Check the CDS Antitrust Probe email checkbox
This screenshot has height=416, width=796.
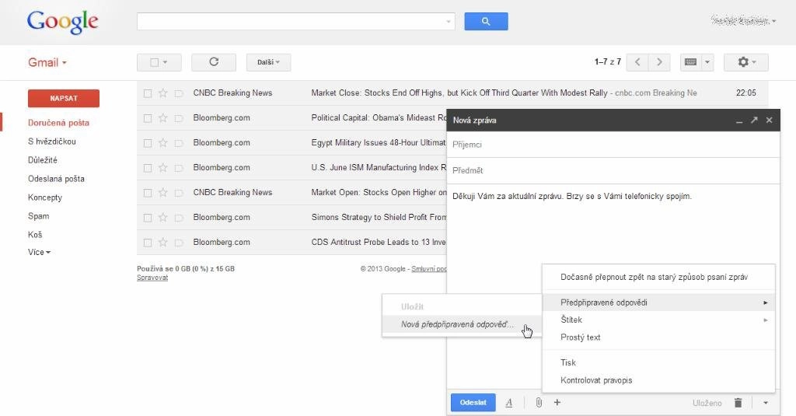(147, 243)
